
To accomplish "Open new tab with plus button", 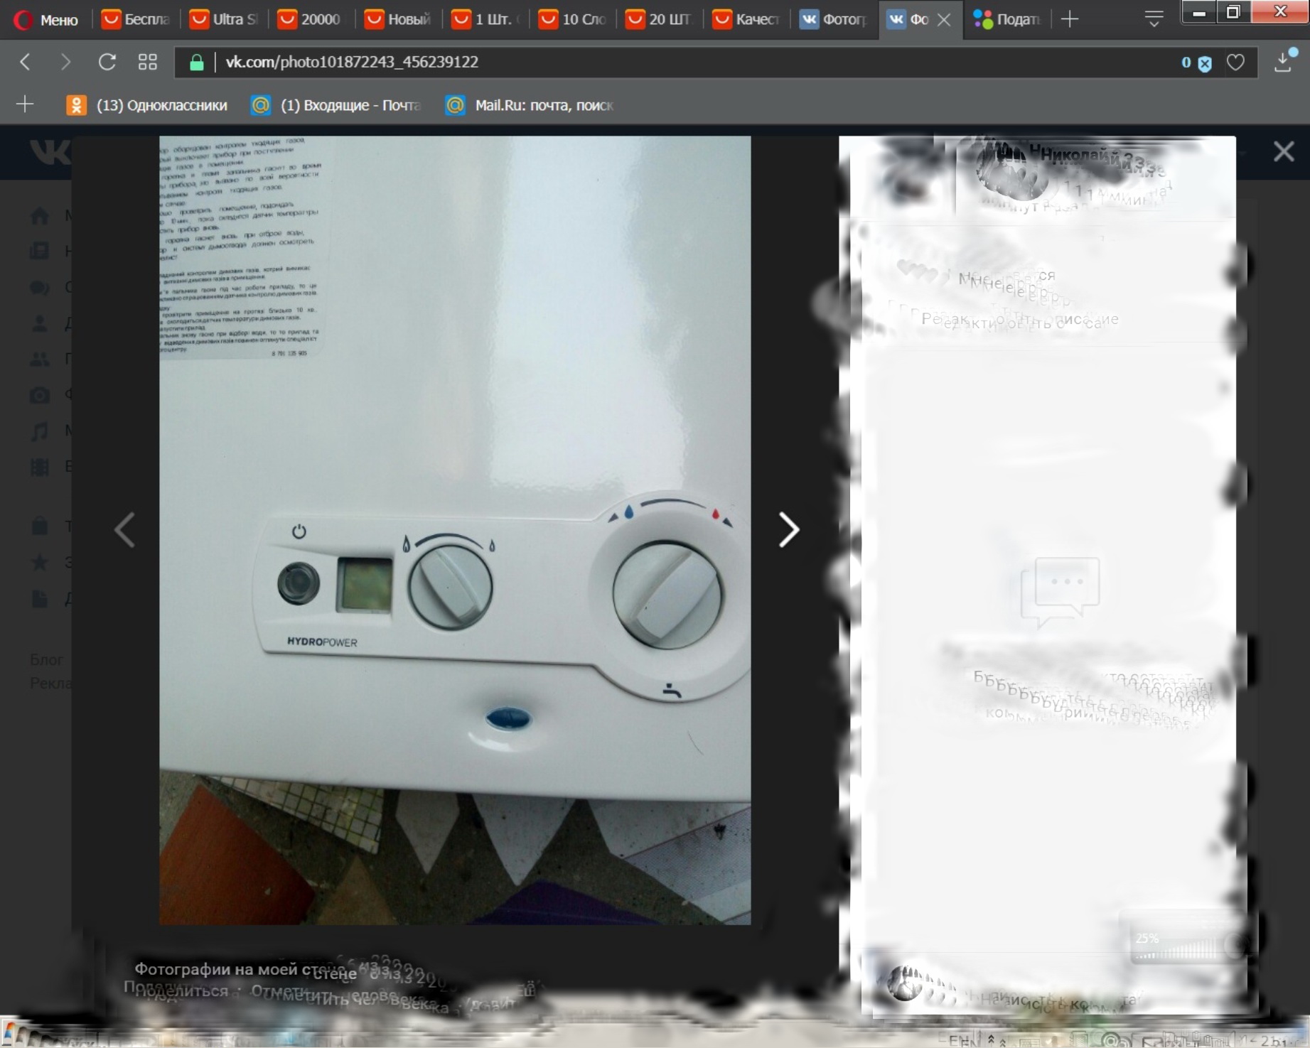I will (x=1069, y=19).
